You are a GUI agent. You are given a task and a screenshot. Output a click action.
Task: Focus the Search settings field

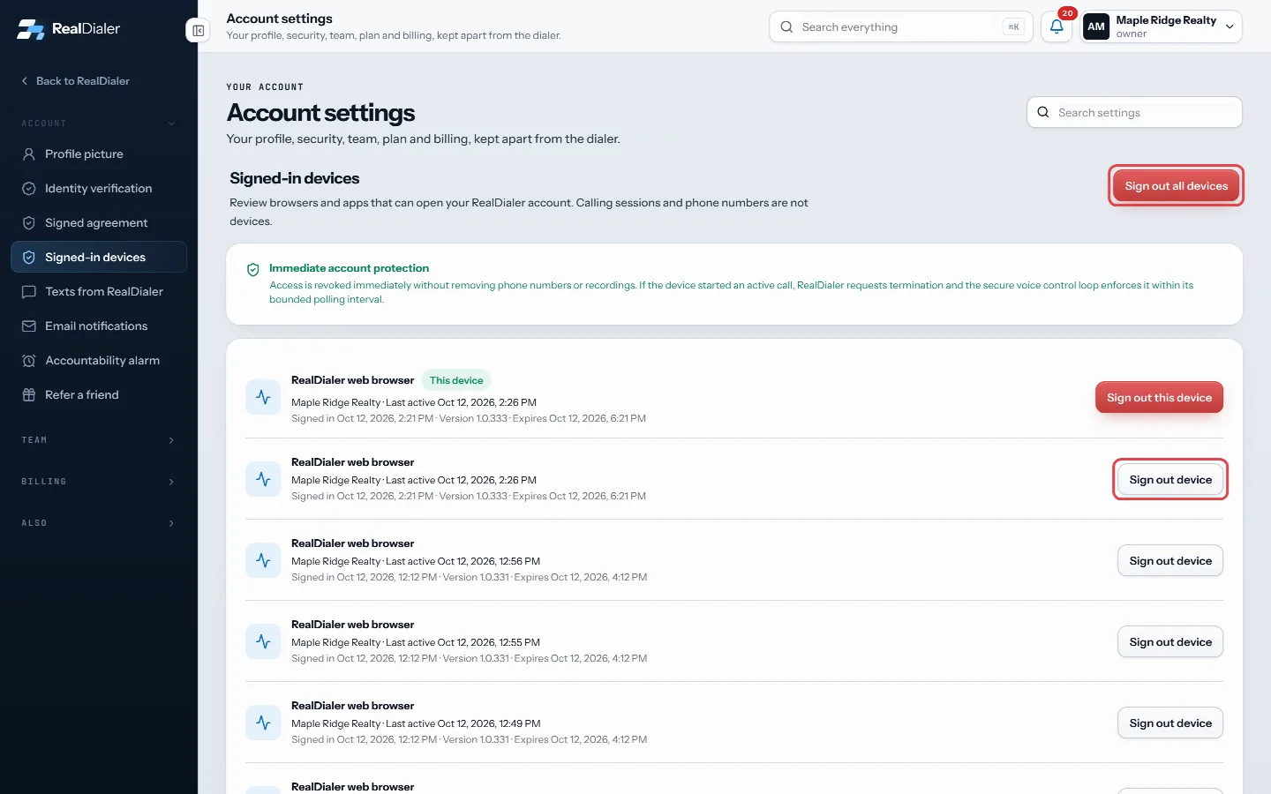1134,112
